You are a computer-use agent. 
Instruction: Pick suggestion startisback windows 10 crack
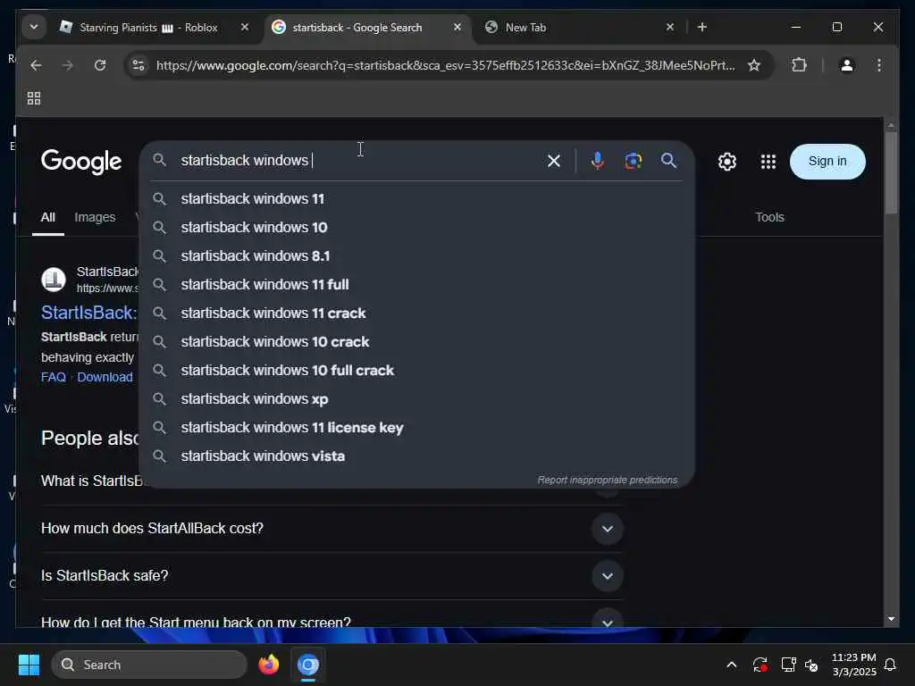[x=416, y=341]
